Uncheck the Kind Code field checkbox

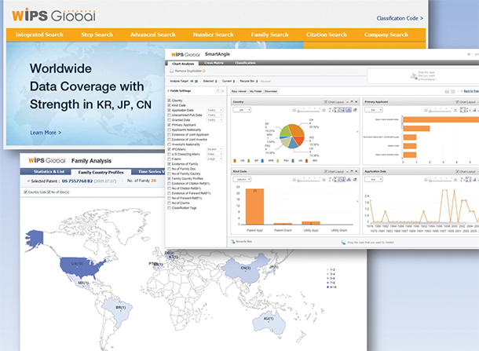pos(170,105)
